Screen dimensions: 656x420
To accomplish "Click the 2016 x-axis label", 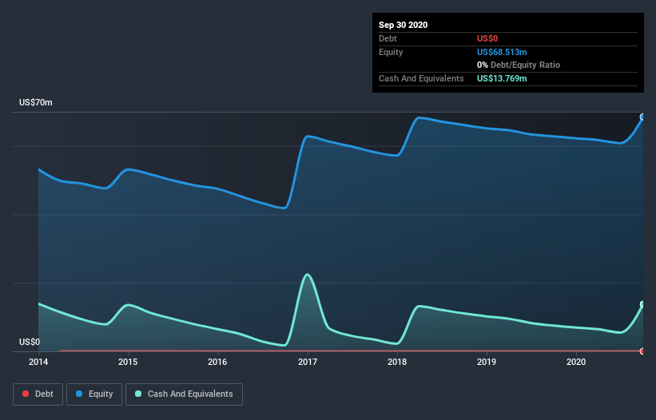I will 217,362.
